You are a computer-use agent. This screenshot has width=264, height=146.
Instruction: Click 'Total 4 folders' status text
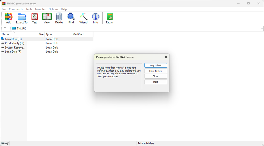tap(146, 143)
